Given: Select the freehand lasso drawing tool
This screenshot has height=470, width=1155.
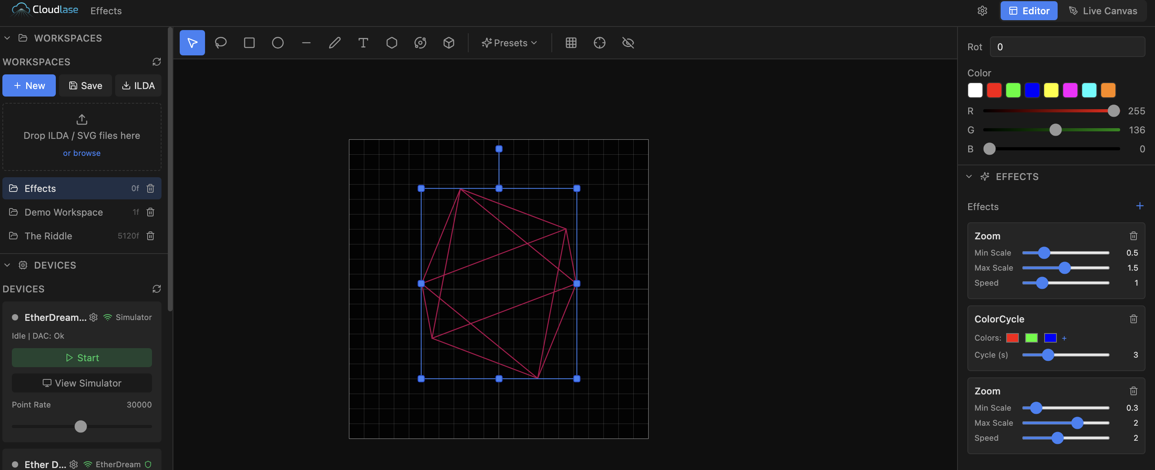Looking at the screenshot, I should pos(220,43).
